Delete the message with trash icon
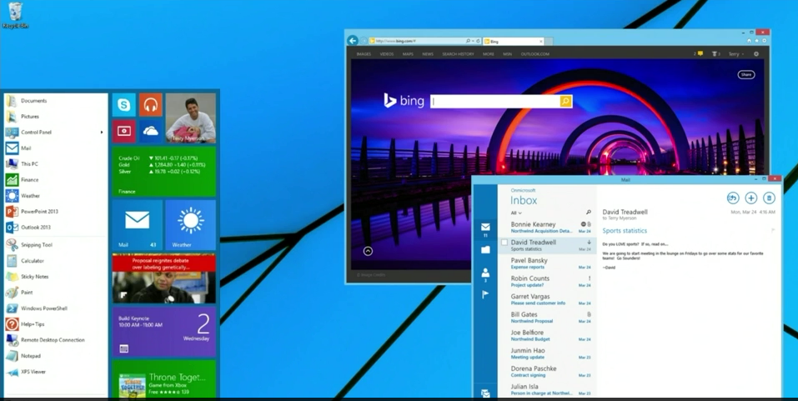The height and width of the screenshot is (401, 798). (x=769, y=198)
